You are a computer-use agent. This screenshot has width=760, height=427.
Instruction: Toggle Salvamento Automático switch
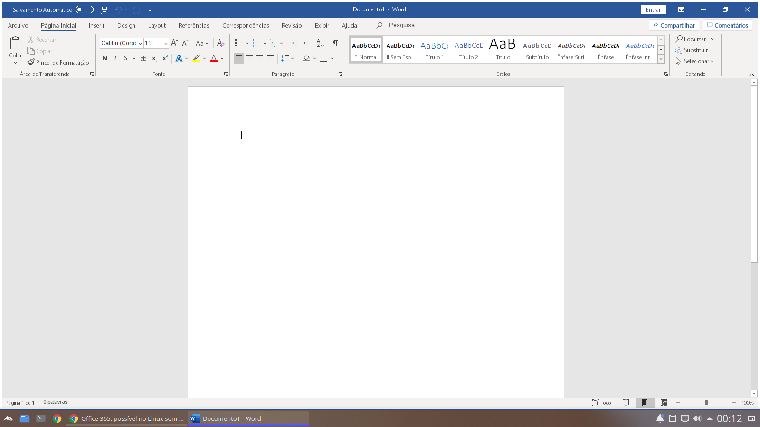click(85, 9)
